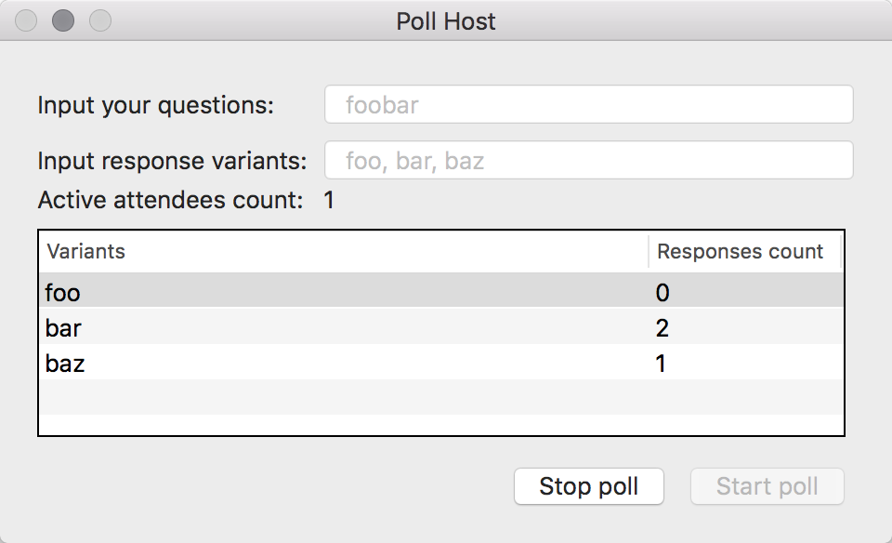Click the window zoom button

tap(99, 20)
